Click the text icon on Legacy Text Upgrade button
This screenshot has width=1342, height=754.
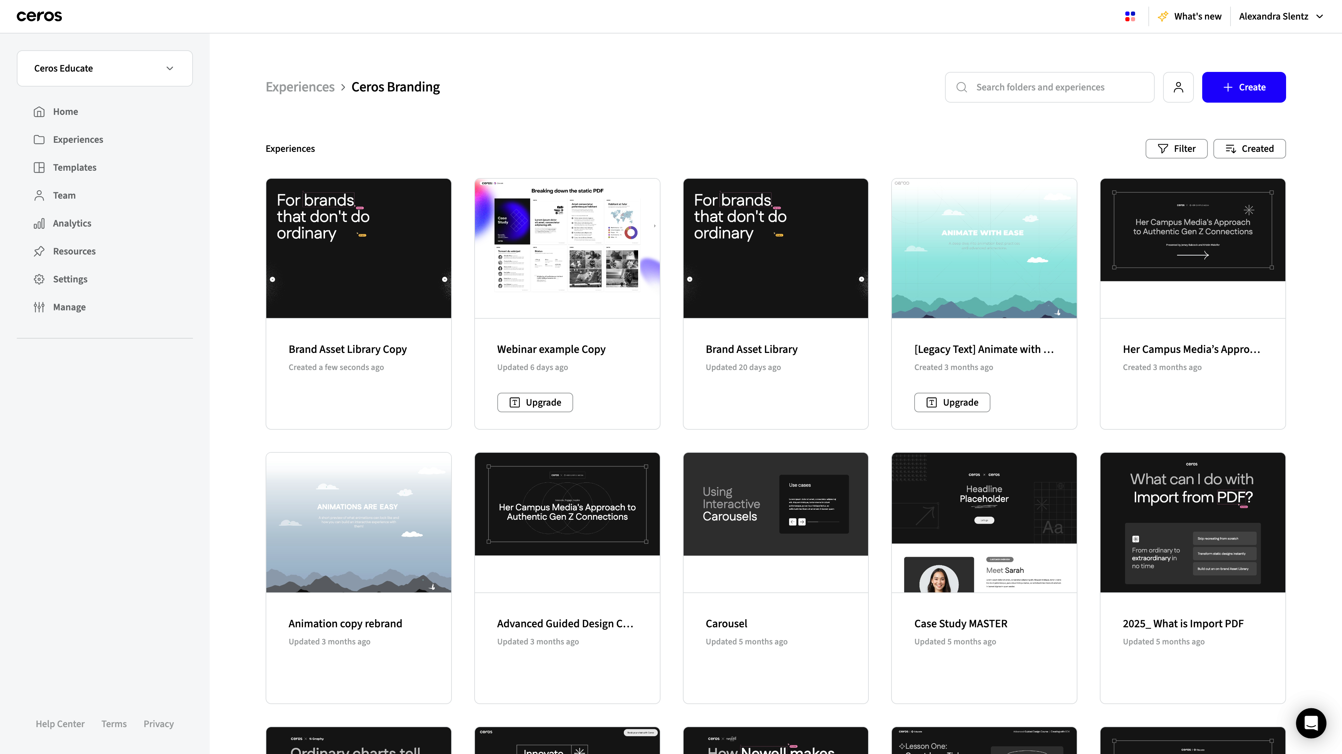pyautogui.click(x=931, y=402)
